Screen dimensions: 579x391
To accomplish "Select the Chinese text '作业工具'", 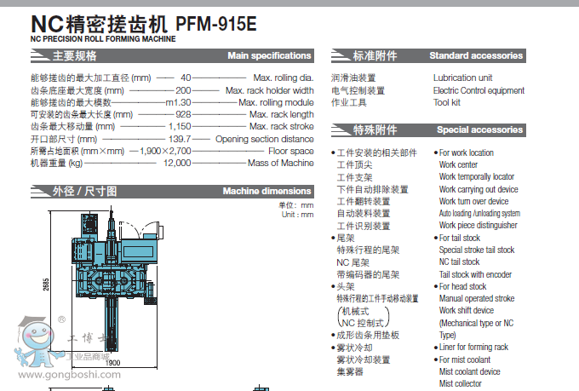I will tap(349, 102).
